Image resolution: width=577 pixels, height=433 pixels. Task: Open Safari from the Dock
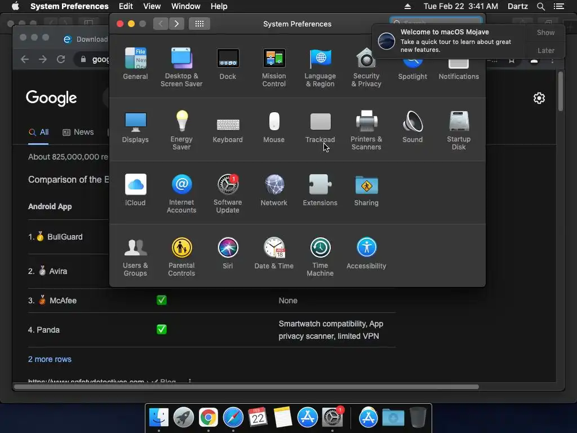[x=233, y=417]
